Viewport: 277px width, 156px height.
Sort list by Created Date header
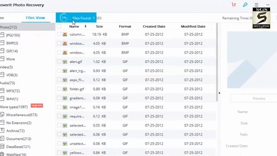154,26
